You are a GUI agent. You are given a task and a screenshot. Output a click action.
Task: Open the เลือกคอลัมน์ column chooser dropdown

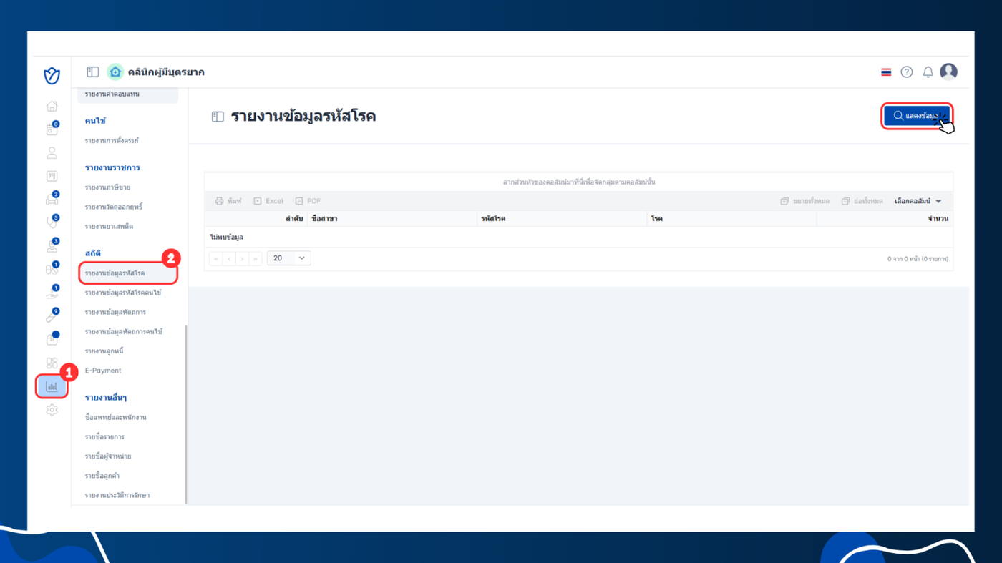pyautogui.click(x=918, y=201)
